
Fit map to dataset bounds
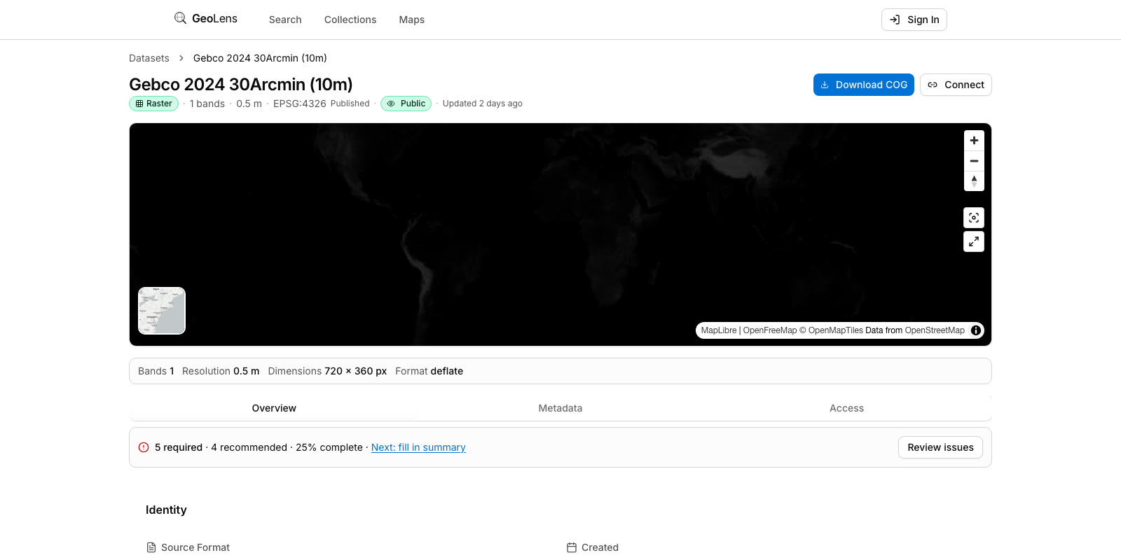click(x=974, y=218)
